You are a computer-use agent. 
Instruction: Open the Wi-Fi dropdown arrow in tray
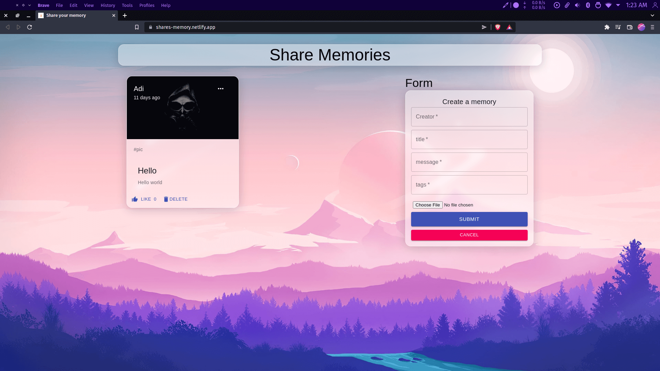[618, 5]
